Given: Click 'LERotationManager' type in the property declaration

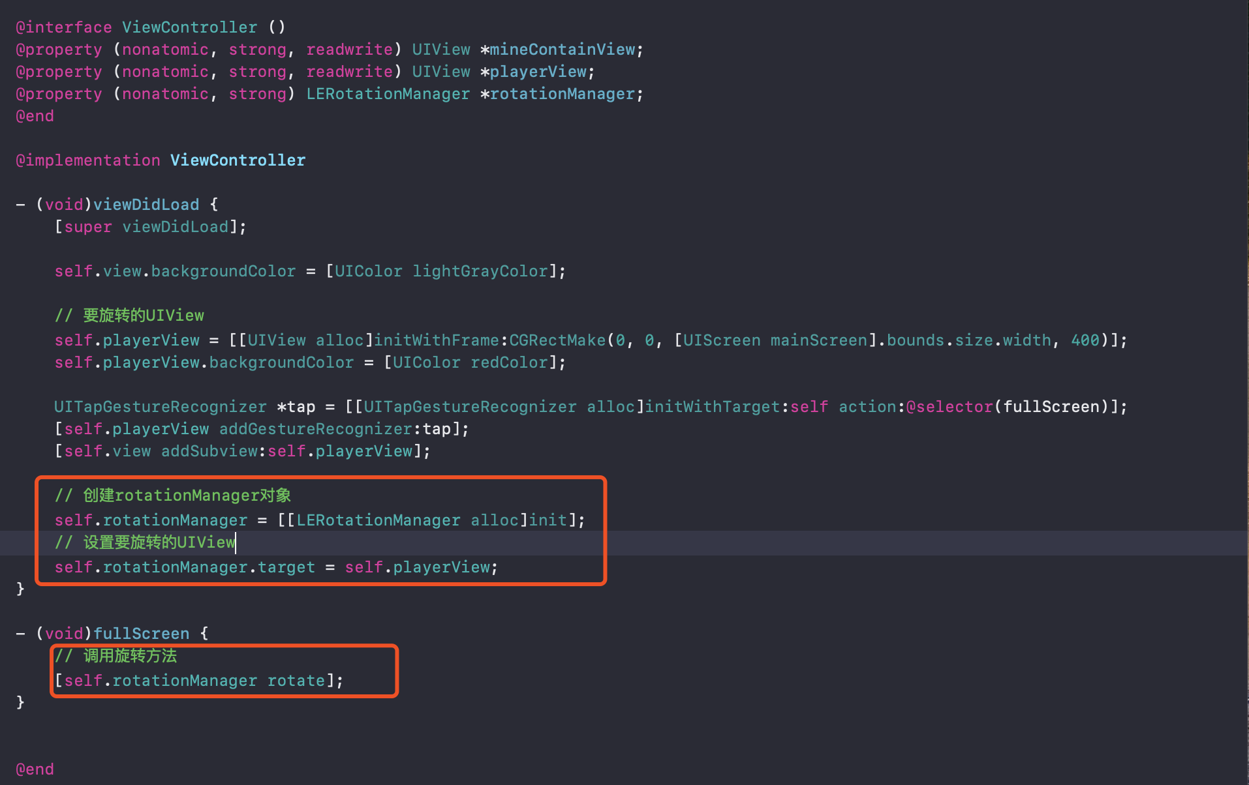Looking at the screenshot, I should [x=388, y=94].
